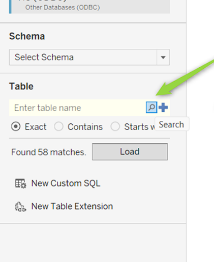Click the magnifier search icon in the table field

coord(151,108)
